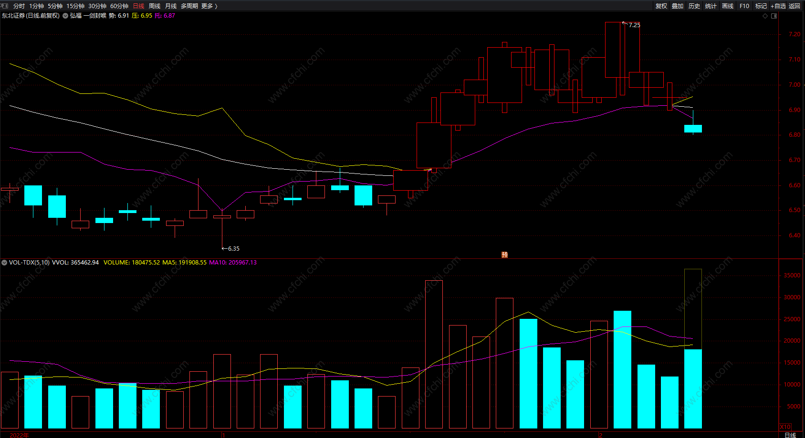
Task: Click the 东北证券(日线.前复权) title
Action: [31, 16]
